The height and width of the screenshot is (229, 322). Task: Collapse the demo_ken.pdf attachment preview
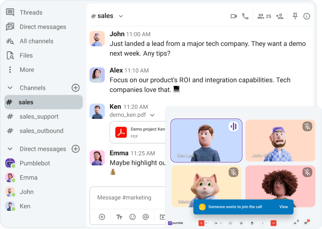152,115
